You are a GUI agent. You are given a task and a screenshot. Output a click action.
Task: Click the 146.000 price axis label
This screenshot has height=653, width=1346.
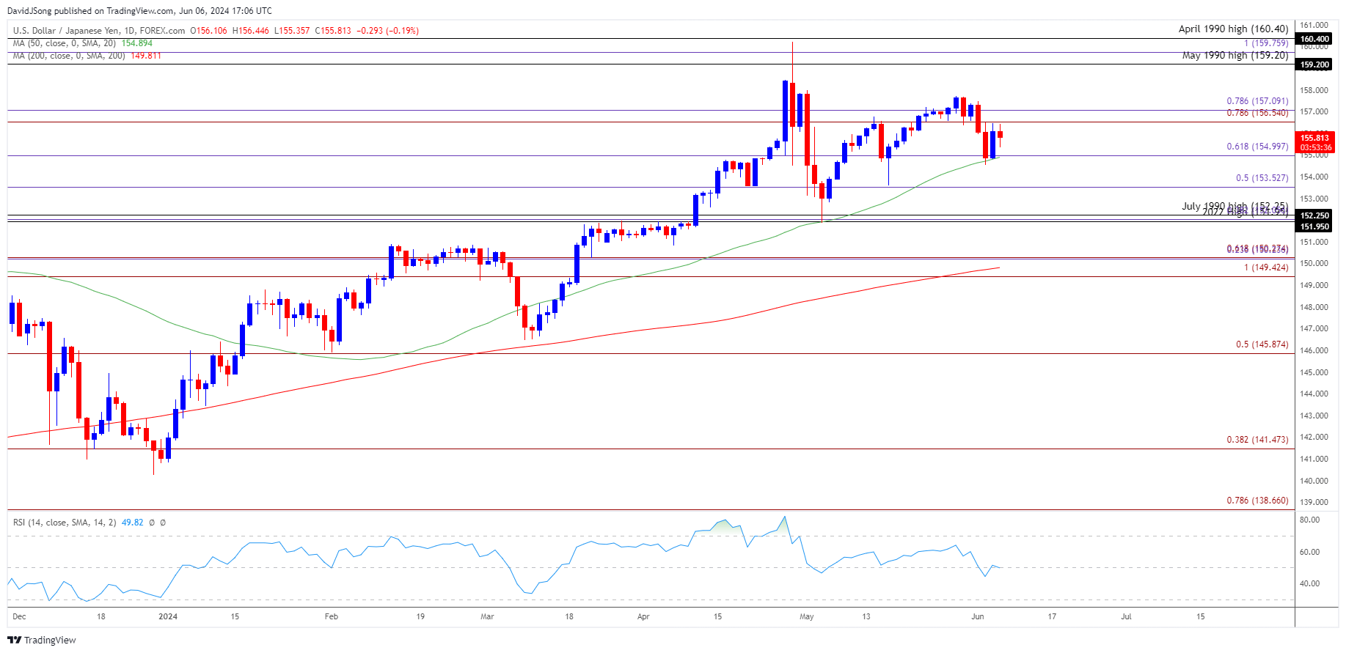pos(1314,350)
